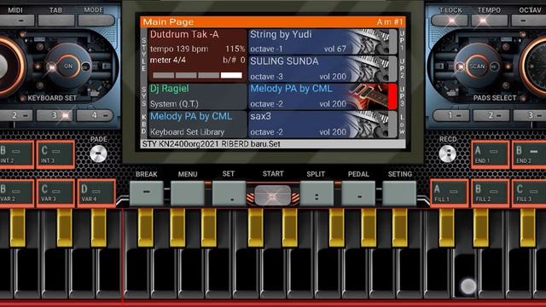Toggle the SPLIT button
The image size is (546, 307).
[x=317, y=194]
